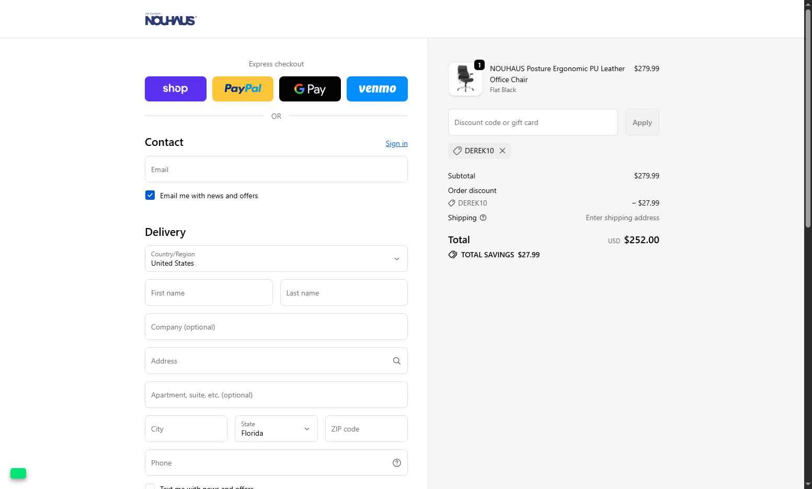
Task: Pay with Shop Pay express button
Action: (x=176, y=89)
